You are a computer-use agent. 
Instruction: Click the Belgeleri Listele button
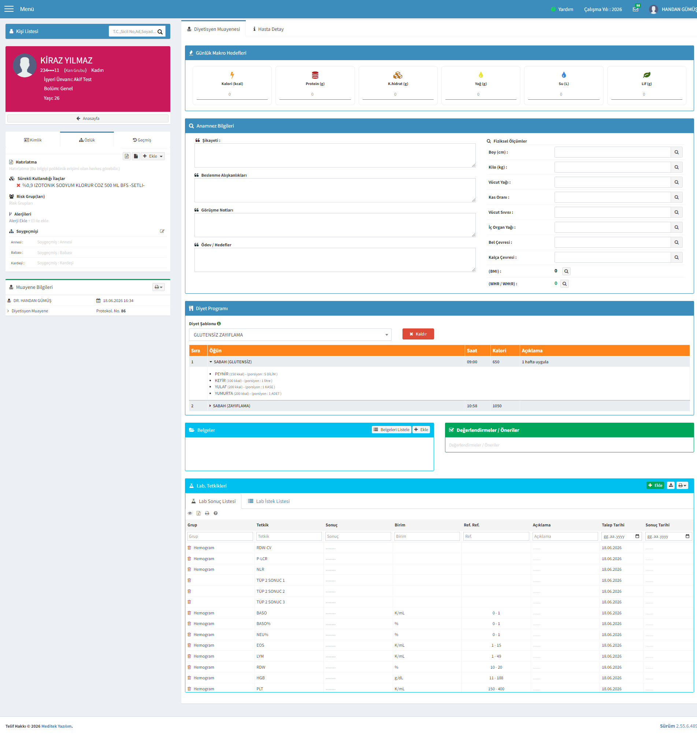pyautogui.click(x=392, y=429)
